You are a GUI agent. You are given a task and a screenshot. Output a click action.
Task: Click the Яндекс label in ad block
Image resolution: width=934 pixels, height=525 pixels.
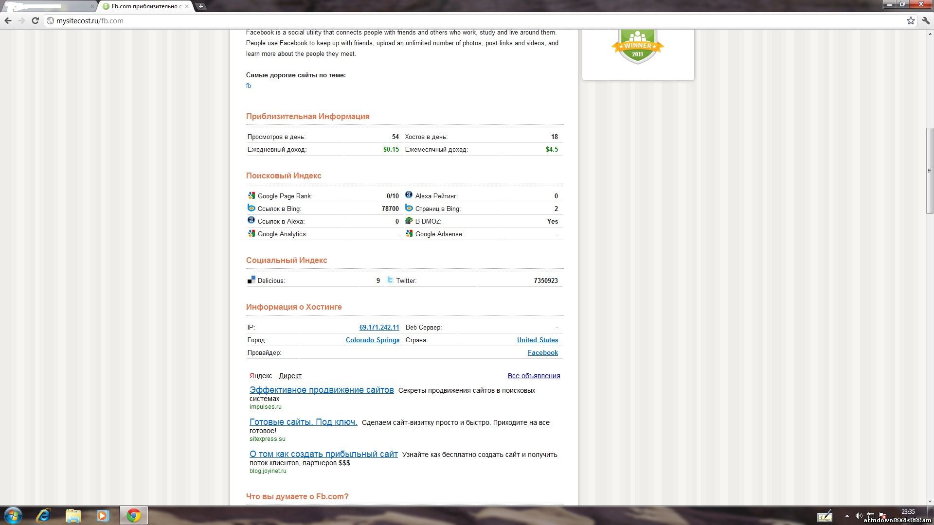261,376
